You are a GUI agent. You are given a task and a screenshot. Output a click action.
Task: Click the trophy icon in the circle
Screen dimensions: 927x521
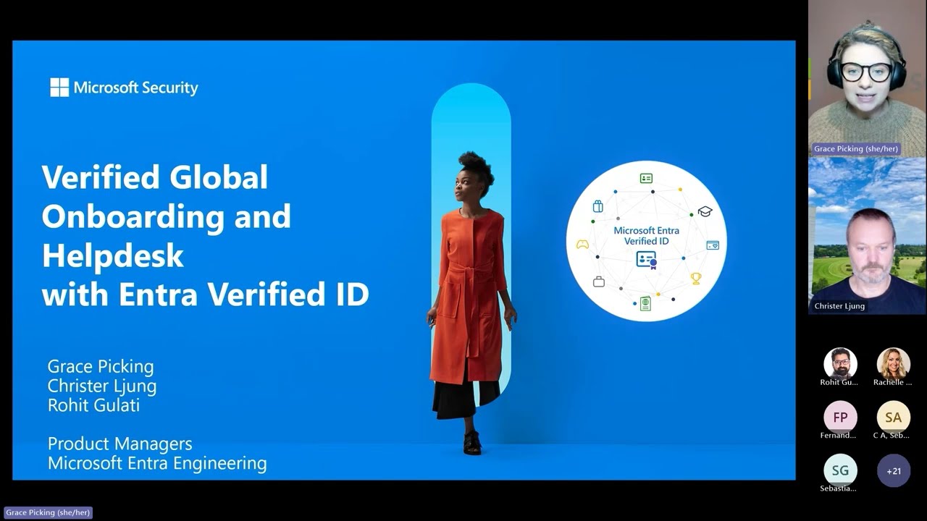[x=696, y=278]
